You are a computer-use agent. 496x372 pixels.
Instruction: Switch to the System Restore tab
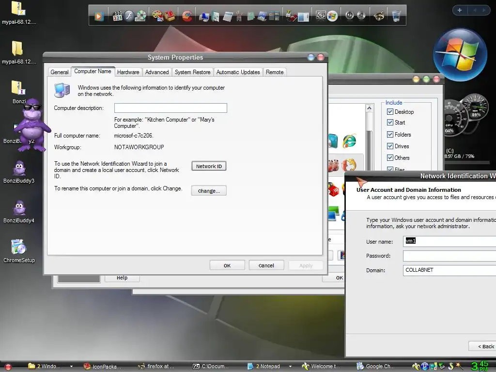[x=192, y=72]
